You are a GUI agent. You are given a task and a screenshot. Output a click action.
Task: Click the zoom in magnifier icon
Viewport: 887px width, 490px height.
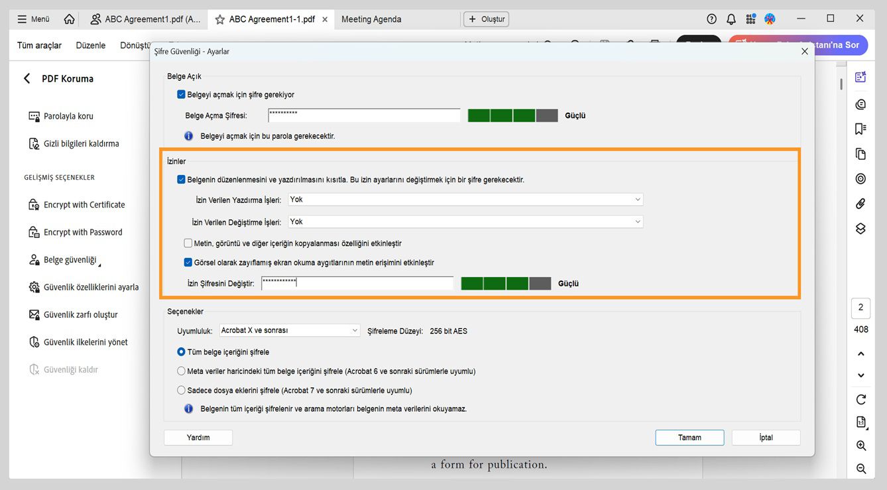(x=861, y=446)
